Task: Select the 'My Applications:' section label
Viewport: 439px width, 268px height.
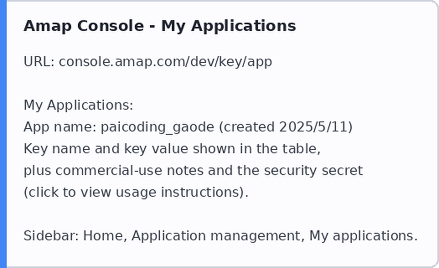Action: tap(78, 105)
